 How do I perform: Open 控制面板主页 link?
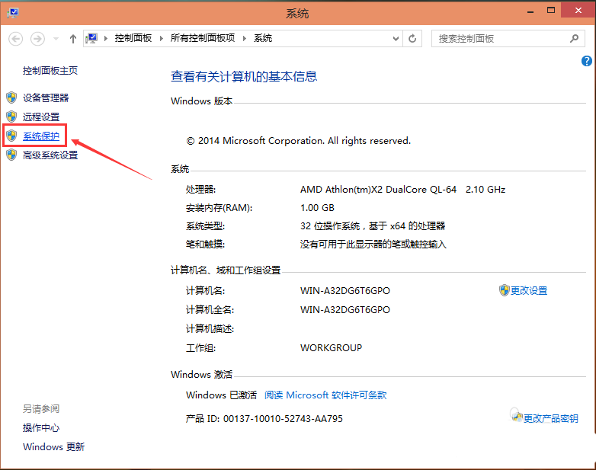50,71
